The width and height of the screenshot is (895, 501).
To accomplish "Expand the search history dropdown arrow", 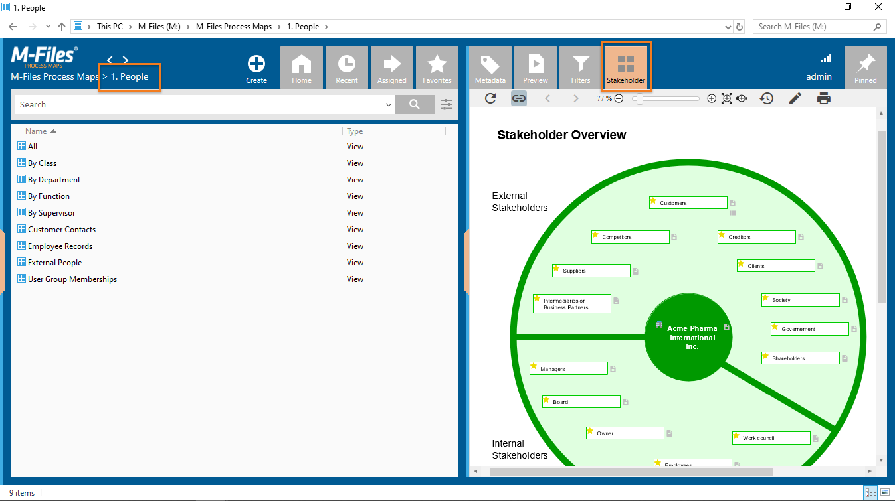I will point(389,105).
